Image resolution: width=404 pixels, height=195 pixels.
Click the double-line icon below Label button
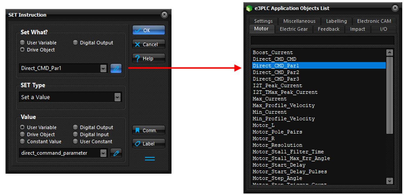click(x=149, y=159)
